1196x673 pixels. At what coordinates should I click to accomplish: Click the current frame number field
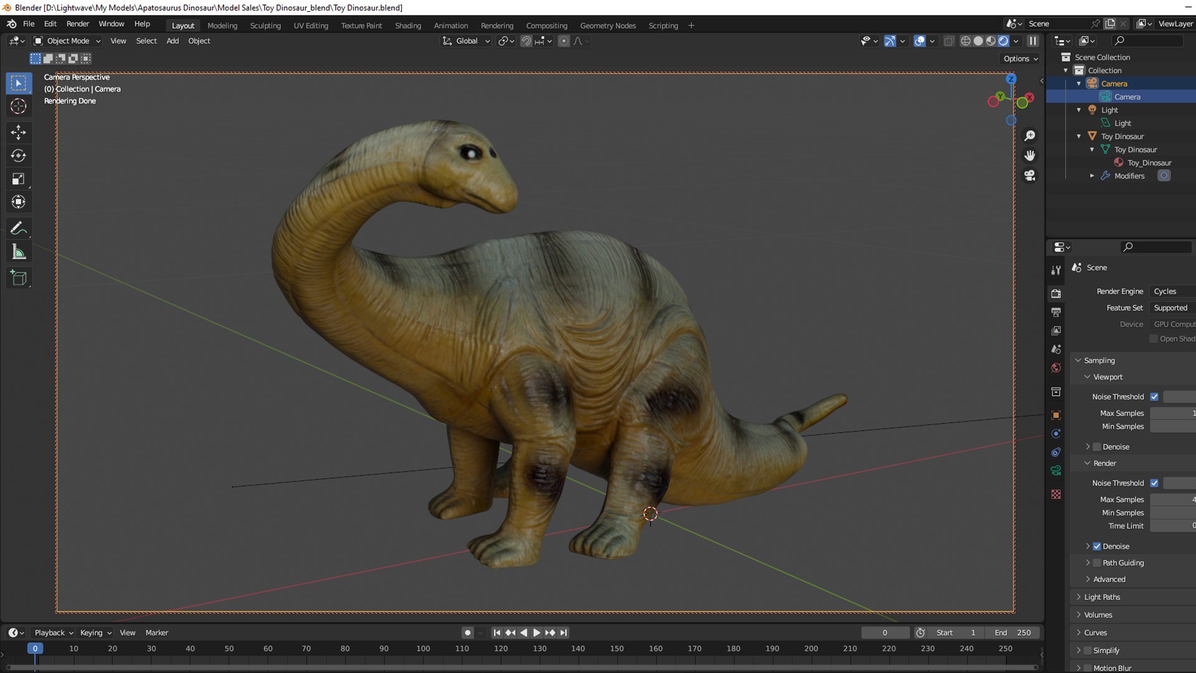click(x=885, y=632)
